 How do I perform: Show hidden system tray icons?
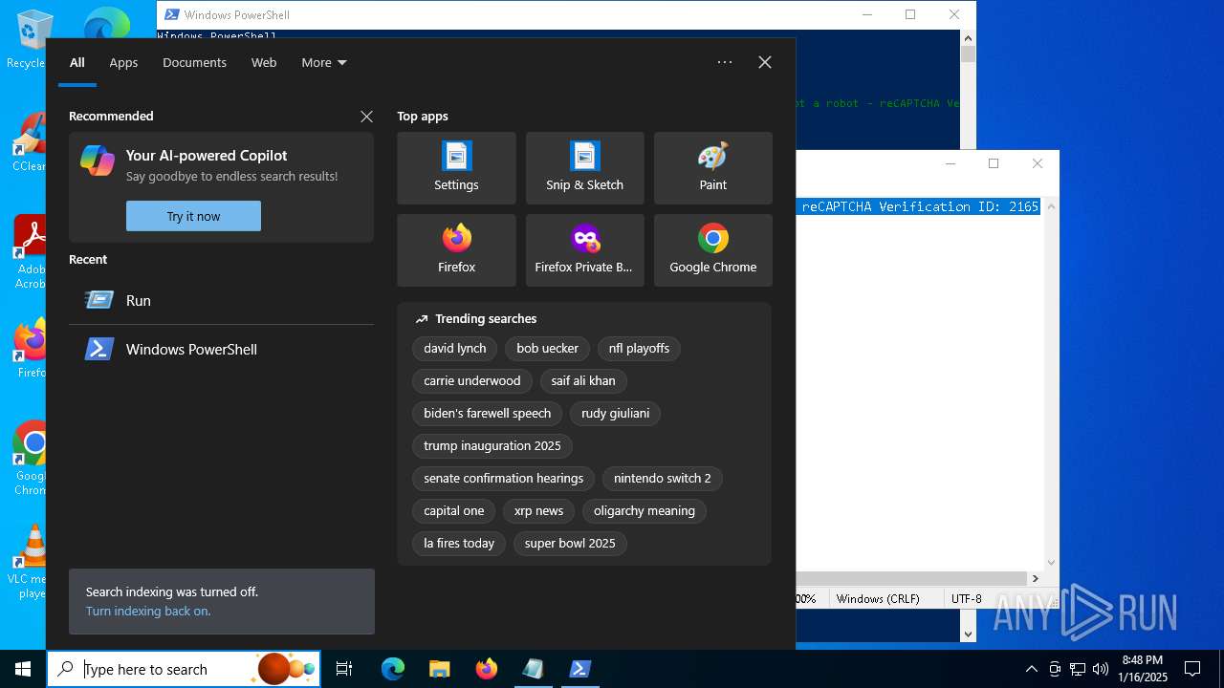pyautogui.click(x=1031, y=669)
